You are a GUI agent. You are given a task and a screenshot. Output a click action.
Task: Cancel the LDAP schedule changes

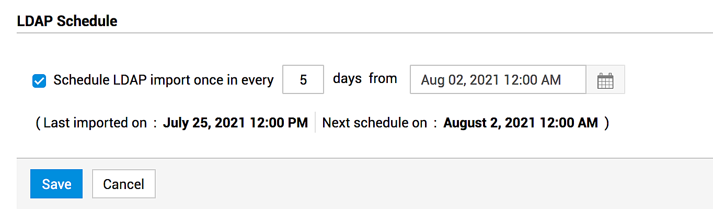pos(123,184)
